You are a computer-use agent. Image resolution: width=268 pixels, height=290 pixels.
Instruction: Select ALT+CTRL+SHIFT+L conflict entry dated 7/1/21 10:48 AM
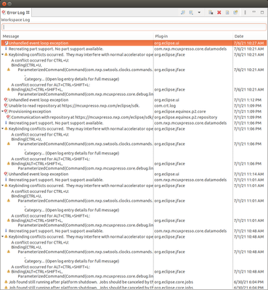tap(134, 271)
